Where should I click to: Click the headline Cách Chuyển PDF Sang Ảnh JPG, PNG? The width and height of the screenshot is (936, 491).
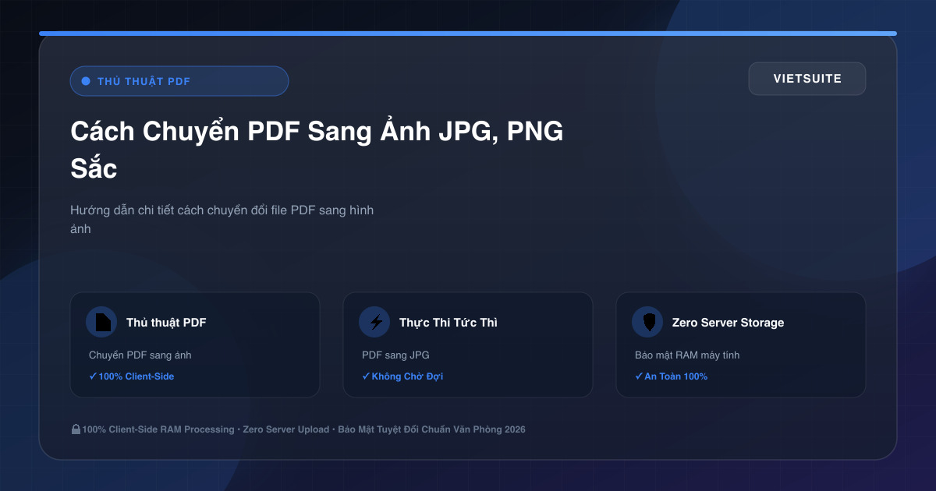317,132
